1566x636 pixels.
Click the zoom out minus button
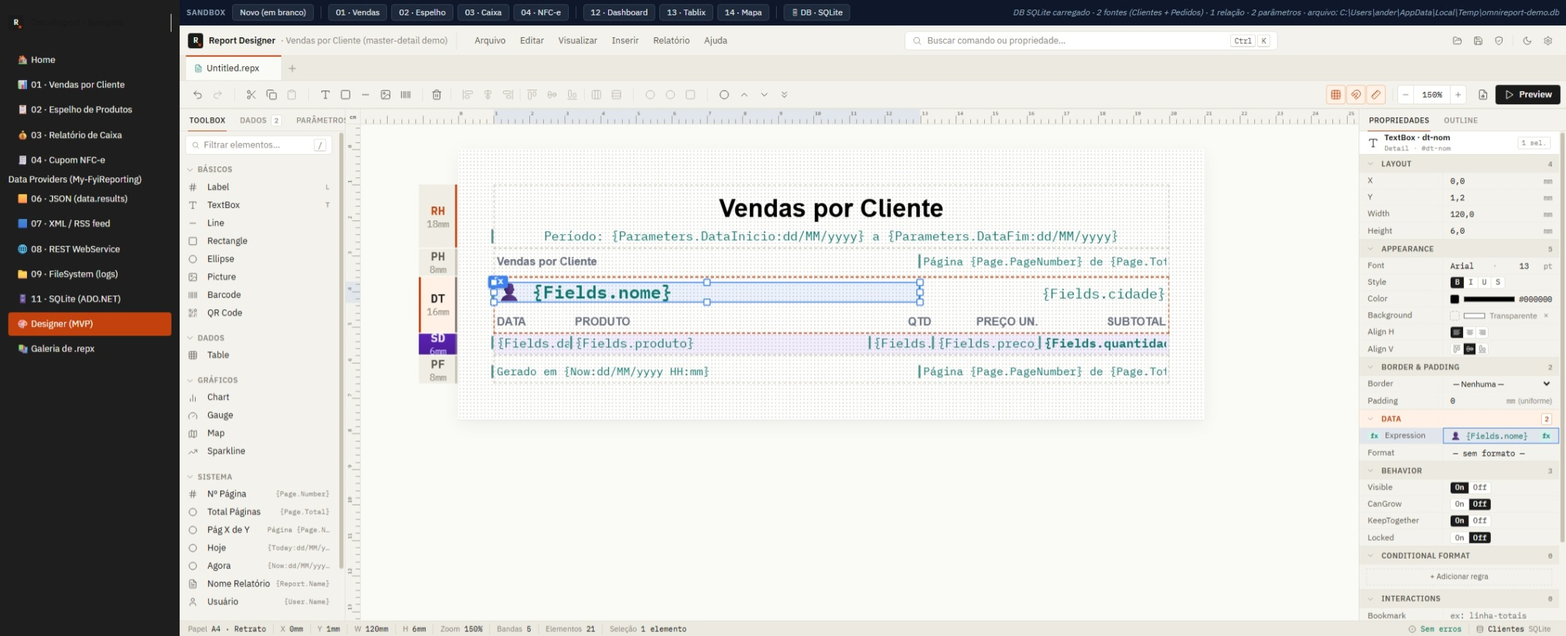point(1405,95)
